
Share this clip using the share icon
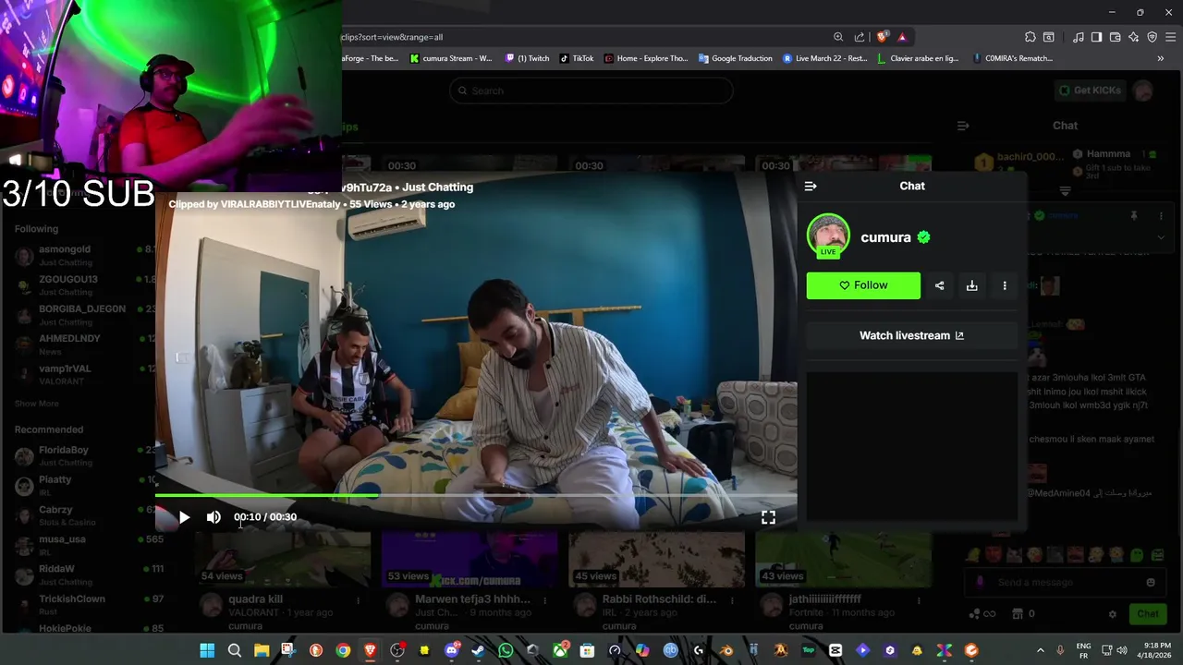tap(940, 285)
